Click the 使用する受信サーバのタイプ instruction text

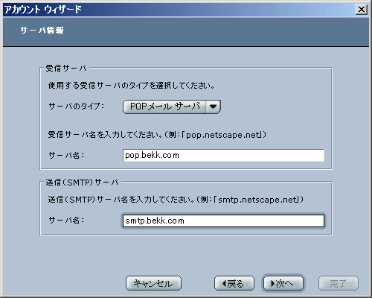(x=131, y=86)
